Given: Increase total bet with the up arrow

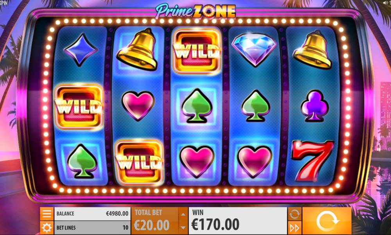Looking at the screenshot, I should point(183,214).
